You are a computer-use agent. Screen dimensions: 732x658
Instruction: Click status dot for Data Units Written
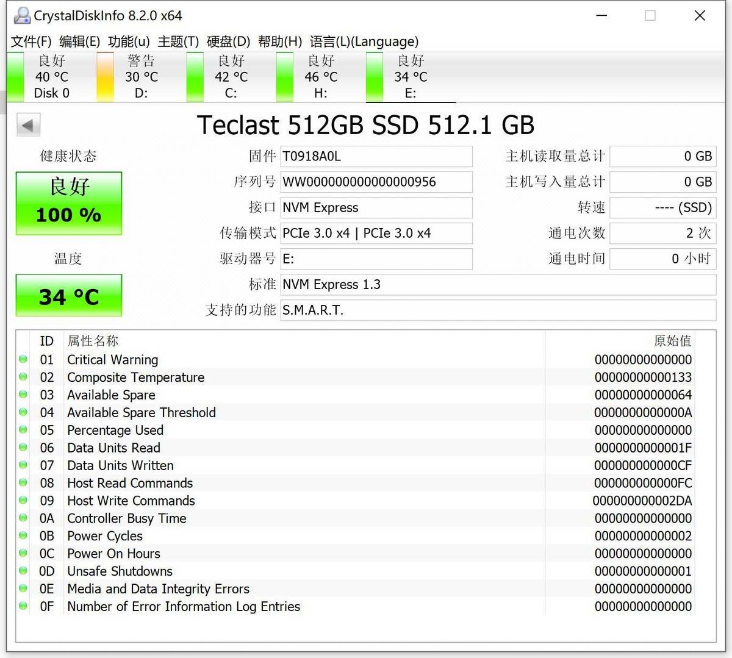click(23, 465)
